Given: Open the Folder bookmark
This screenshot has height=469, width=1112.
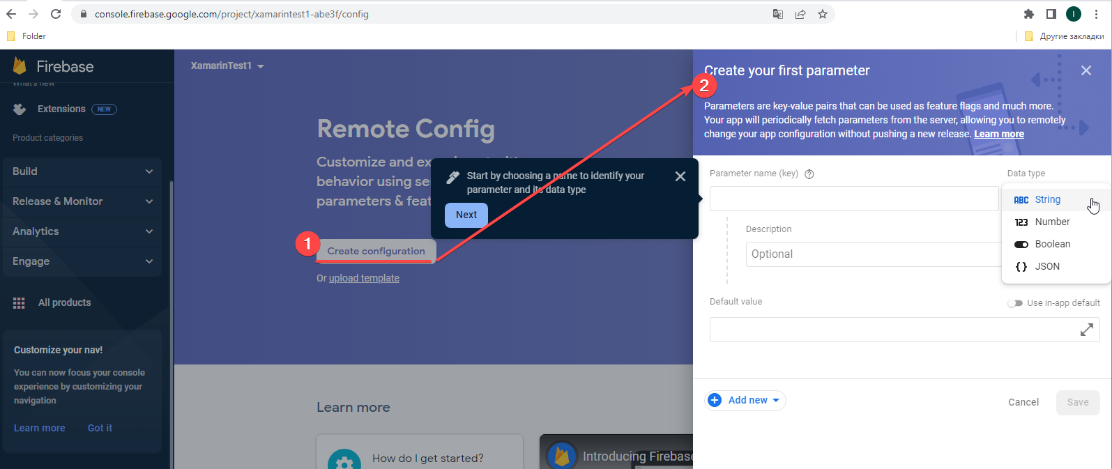Looking at the screenshot, I should pos(26,36).
